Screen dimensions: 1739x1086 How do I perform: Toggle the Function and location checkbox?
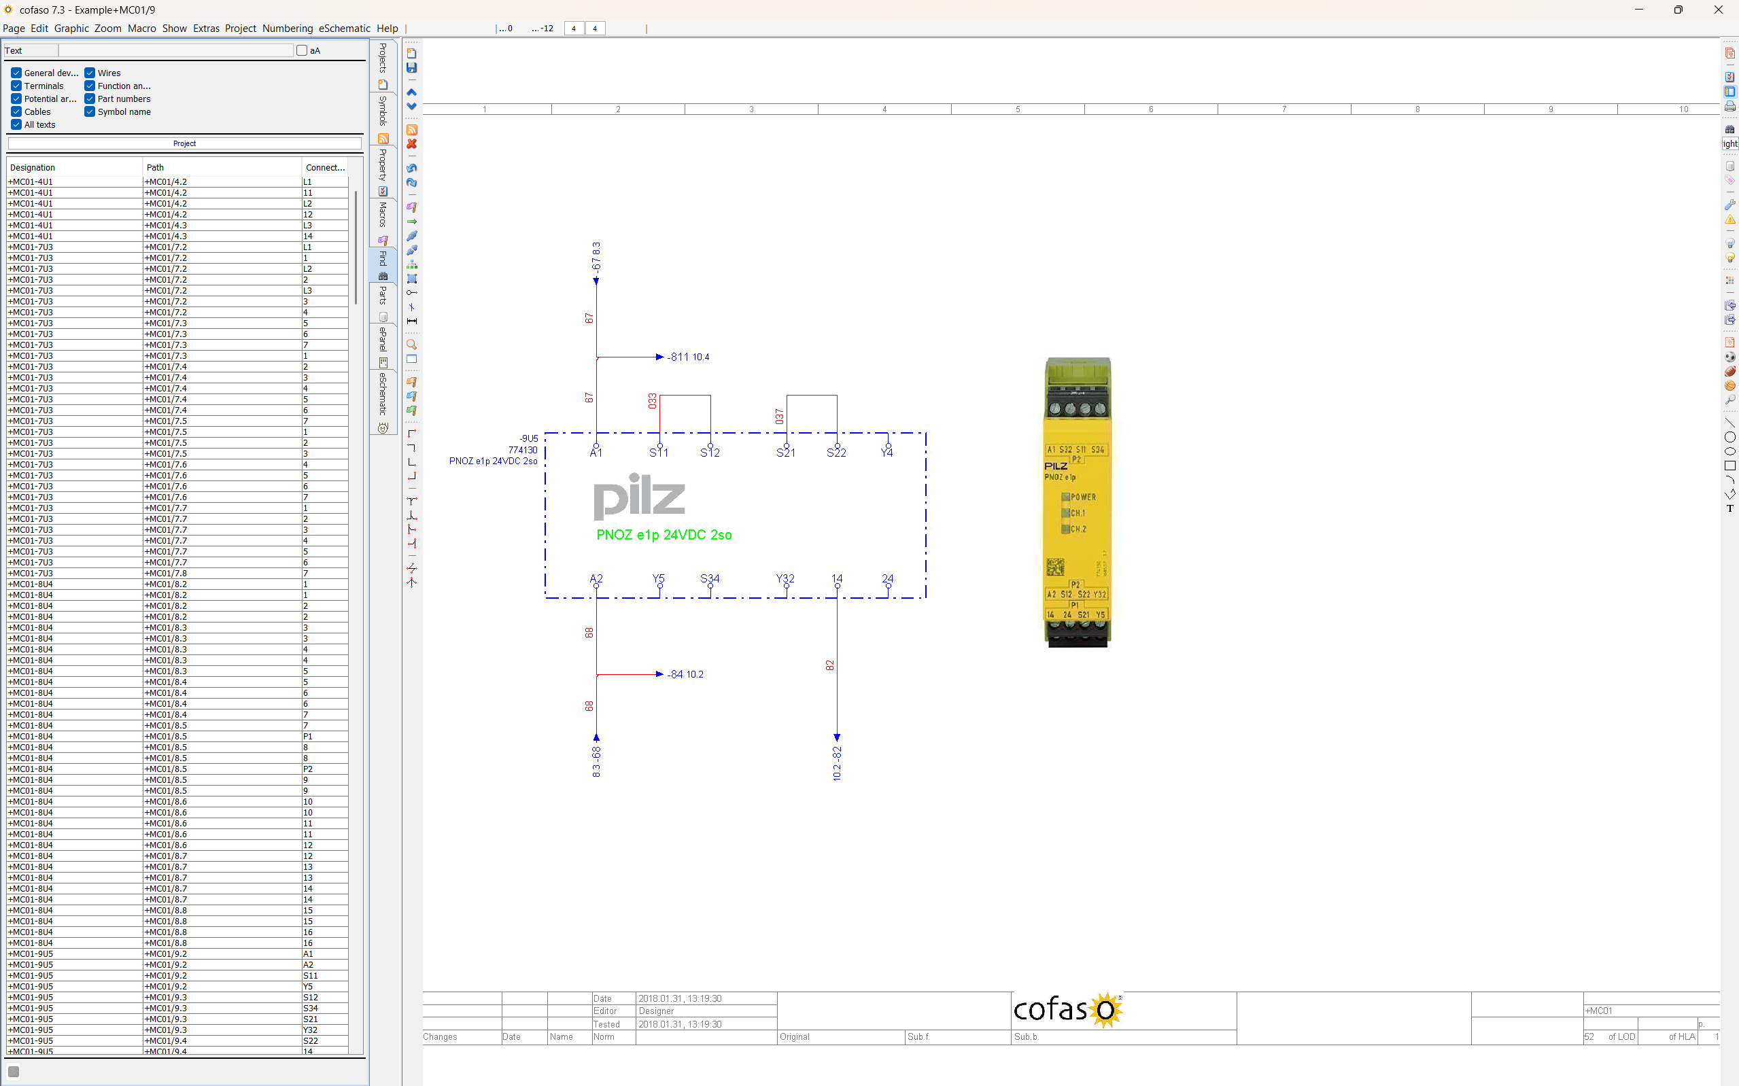pyautogui.click(x=90, y=86)
